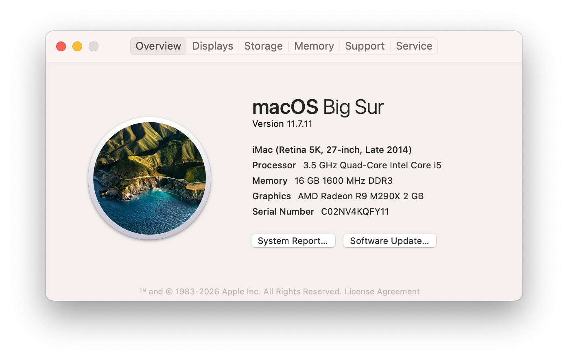The image size is (568, 361).
Task: Open the Storage tab
Action: coord(263,46)
